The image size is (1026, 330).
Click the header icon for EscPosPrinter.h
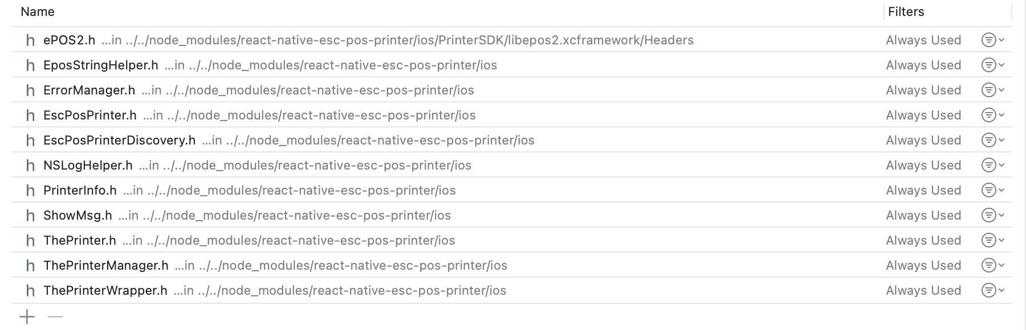coord(30,115)
